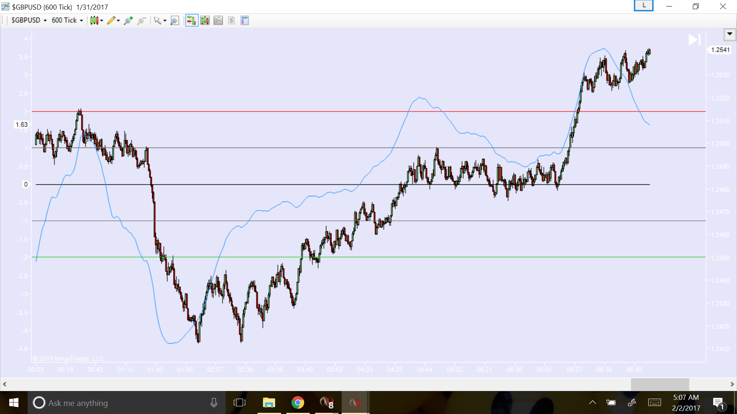Image resolution: width=737 pixels, height=414 pixels.
Task: Click the drawing tools pencil icon
Action: point(111,20)
